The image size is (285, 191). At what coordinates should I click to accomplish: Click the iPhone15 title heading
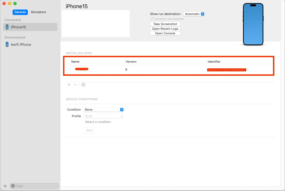77,6
